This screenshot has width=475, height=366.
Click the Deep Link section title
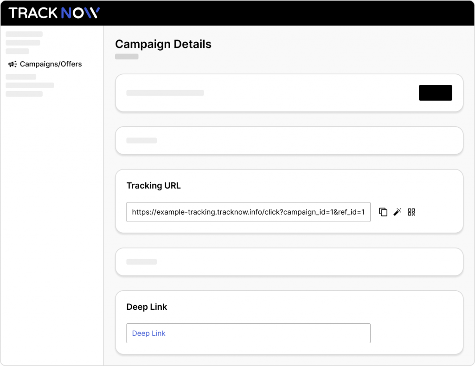coord(147,307)
